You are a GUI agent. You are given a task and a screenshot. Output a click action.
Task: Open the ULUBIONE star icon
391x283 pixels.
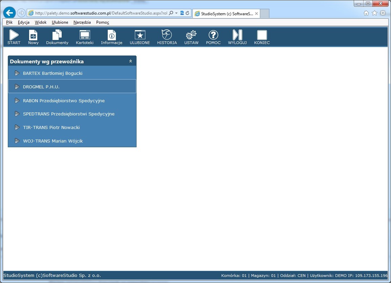(x=140, y=35)
